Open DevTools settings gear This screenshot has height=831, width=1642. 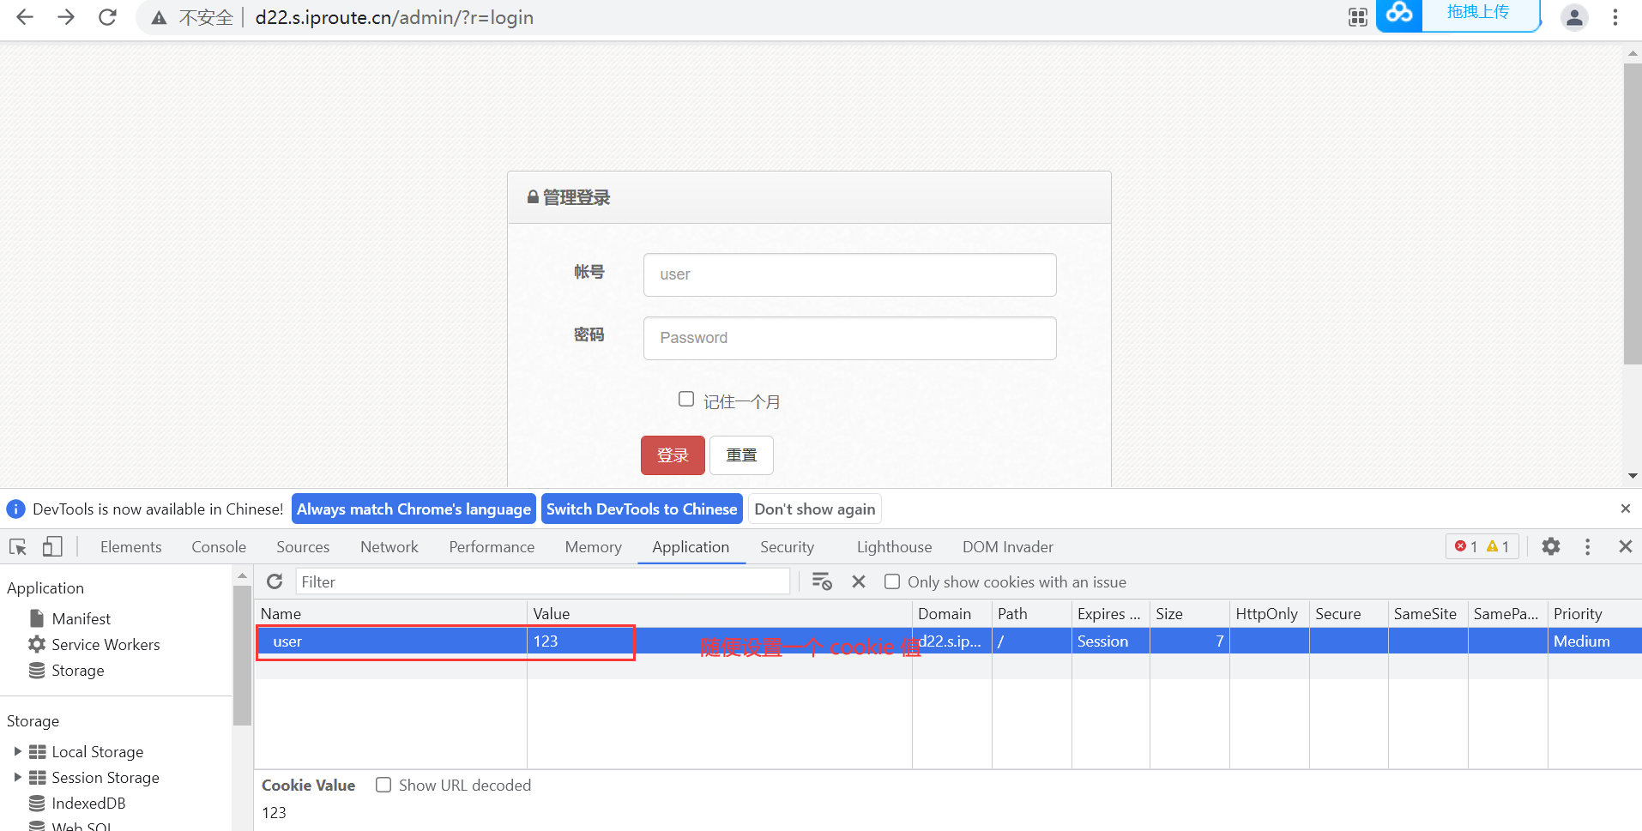click(1550, 546)
